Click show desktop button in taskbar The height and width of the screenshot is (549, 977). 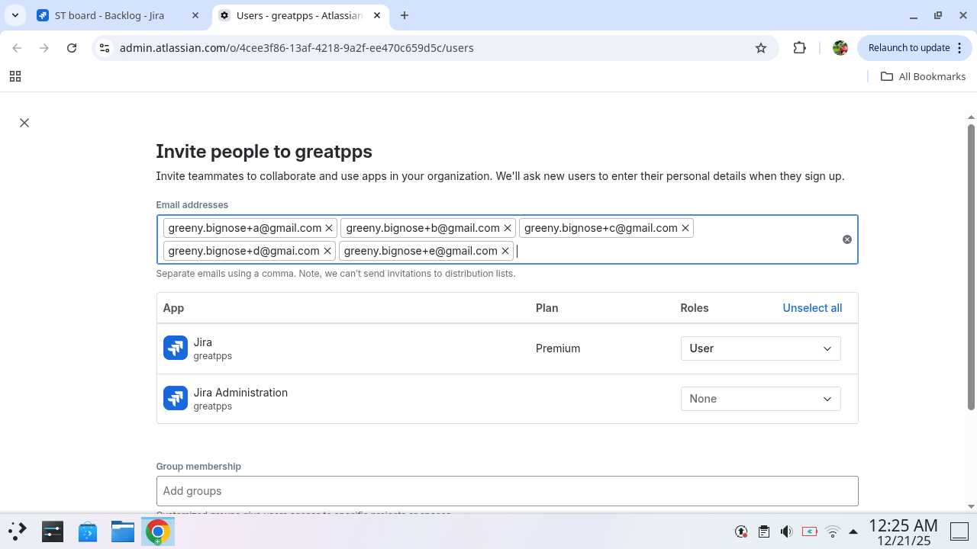click(x=959, y=531)
